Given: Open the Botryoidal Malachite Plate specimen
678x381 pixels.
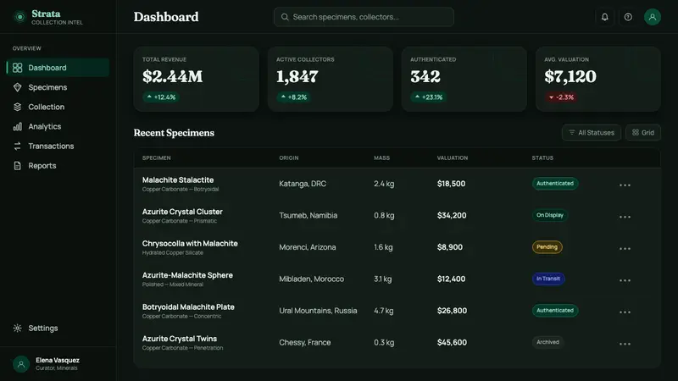Looking at the screenshot, I should 188,307.
